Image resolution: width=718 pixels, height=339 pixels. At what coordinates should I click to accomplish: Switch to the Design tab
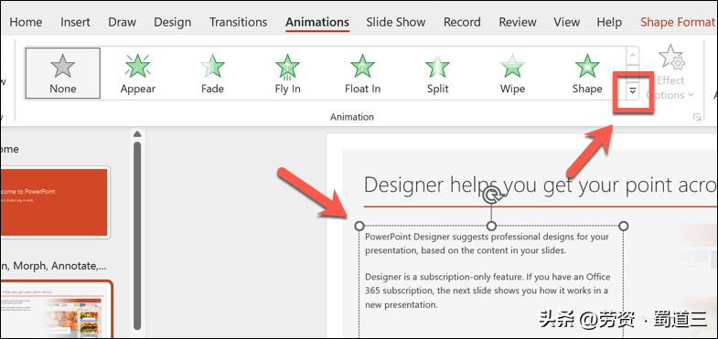172,23
